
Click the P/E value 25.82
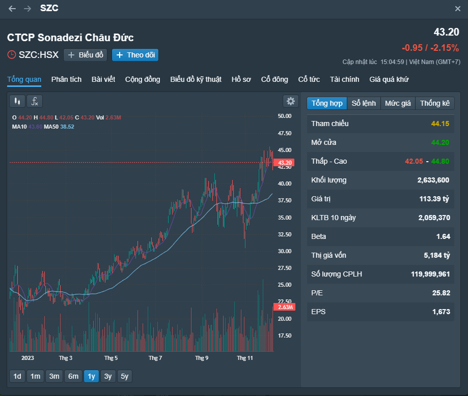(441, 293)
